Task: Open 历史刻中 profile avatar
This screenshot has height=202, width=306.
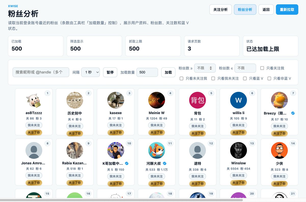Action: point(75,100)
